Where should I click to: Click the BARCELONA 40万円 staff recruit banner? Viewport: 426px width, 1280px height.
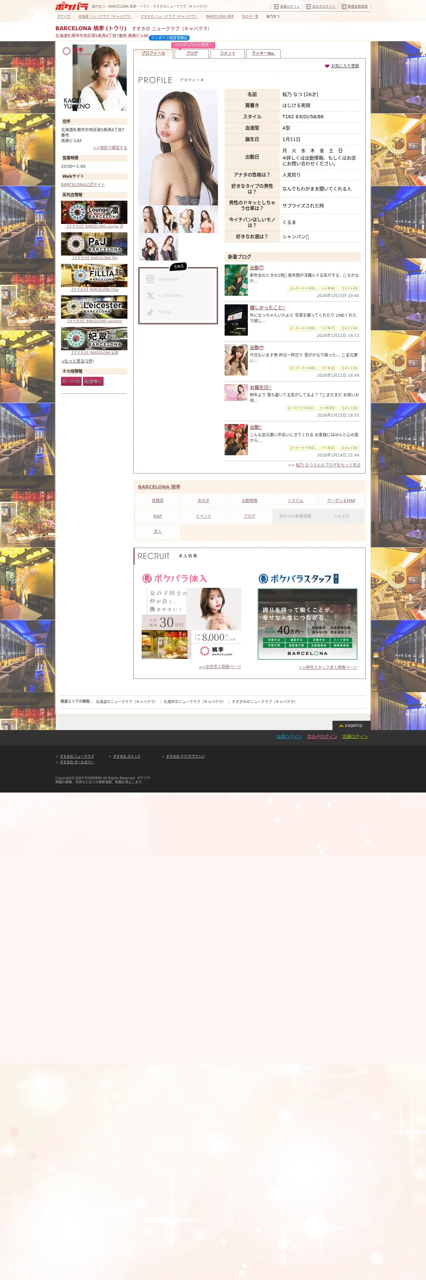point(308,624)
